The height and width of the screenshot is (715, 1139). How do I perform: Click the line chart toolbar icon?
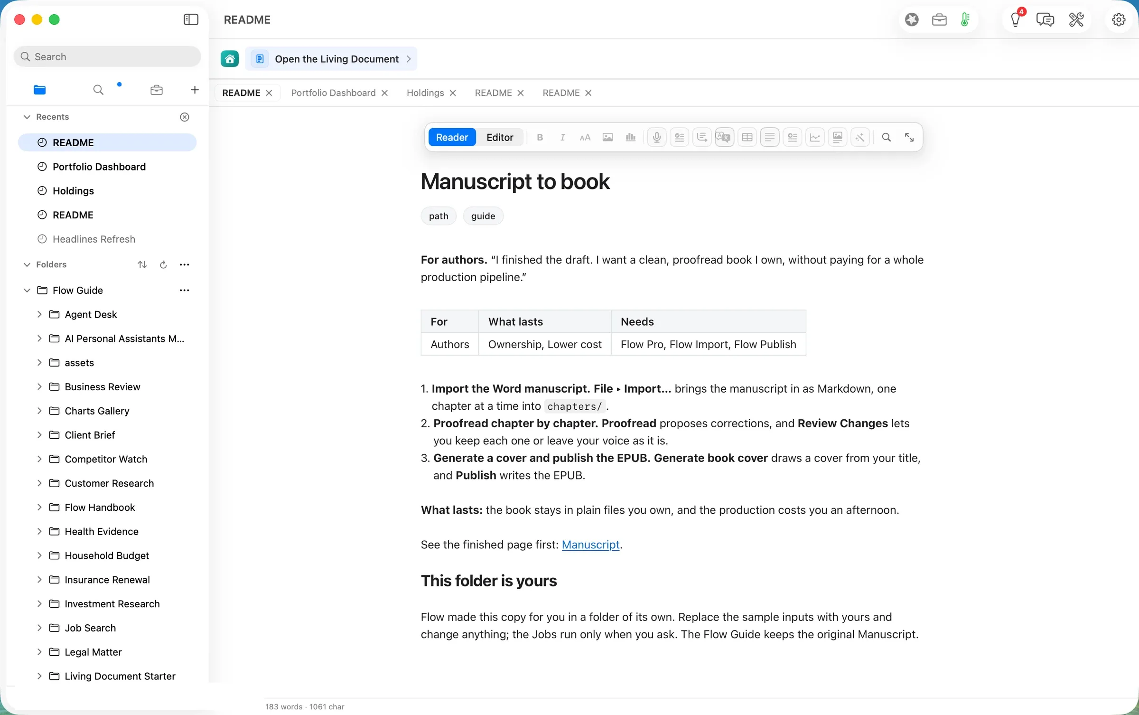click(815, 137)
